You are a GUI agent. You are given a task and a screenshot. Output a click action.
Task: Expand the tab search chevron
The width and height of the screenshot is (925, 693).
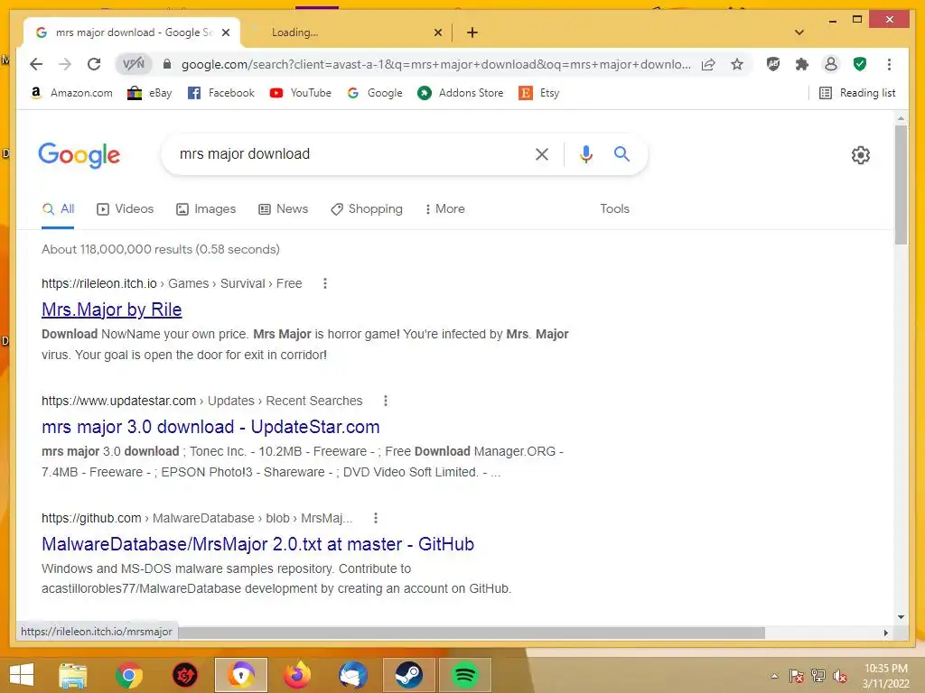click(799, 32)
